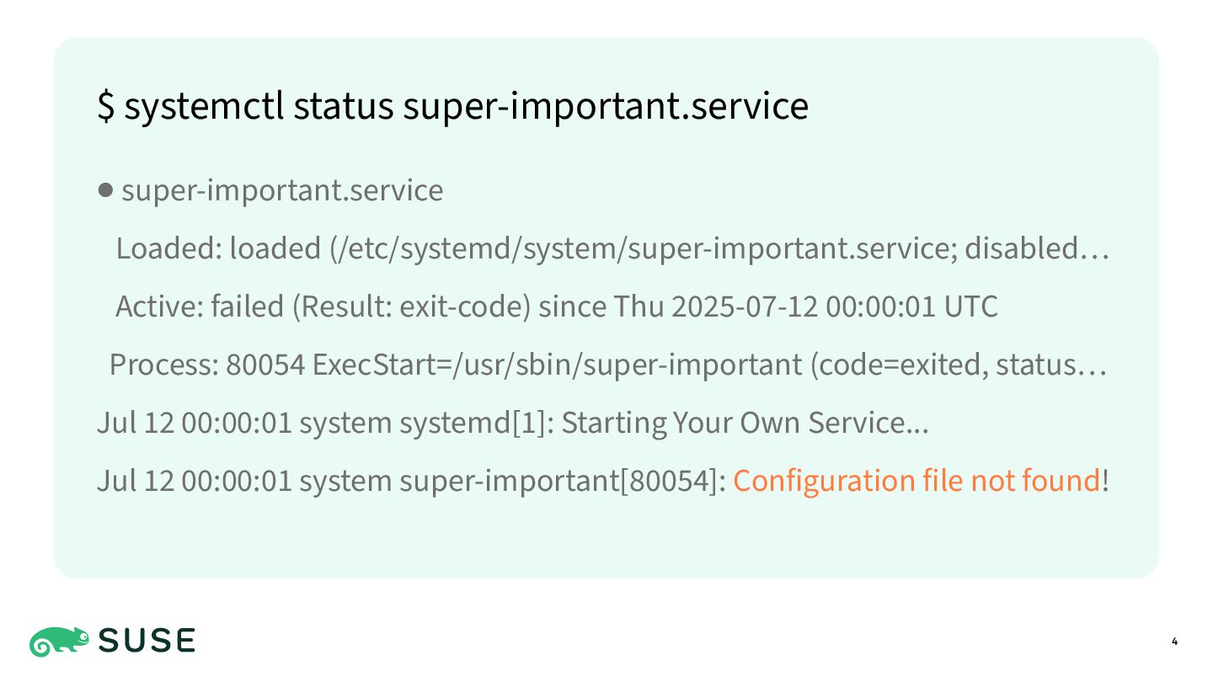Click 'Starting Your Own Service...' log message
This screenshot has height=682, width=1213.
coord(745,423)
